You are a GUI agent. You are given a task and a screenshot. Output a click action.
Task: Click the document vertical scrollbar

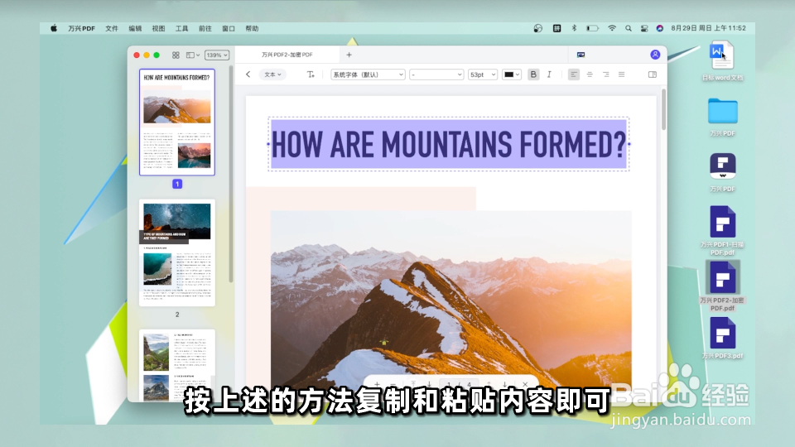pyautogui.click(x=663, y=110)
